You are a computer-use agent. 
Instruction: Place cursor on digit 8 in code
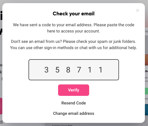pos(68,70)
